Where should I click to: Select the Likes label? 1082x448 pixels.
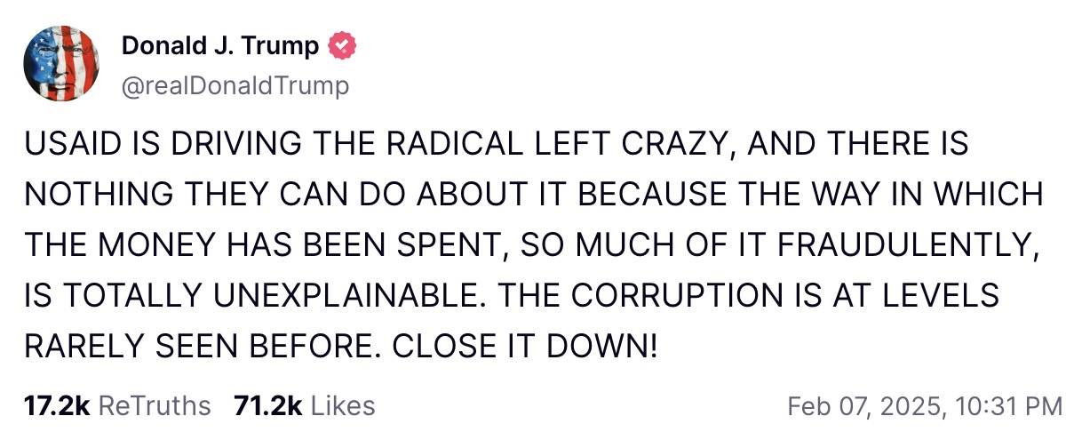tap(342, 406)
